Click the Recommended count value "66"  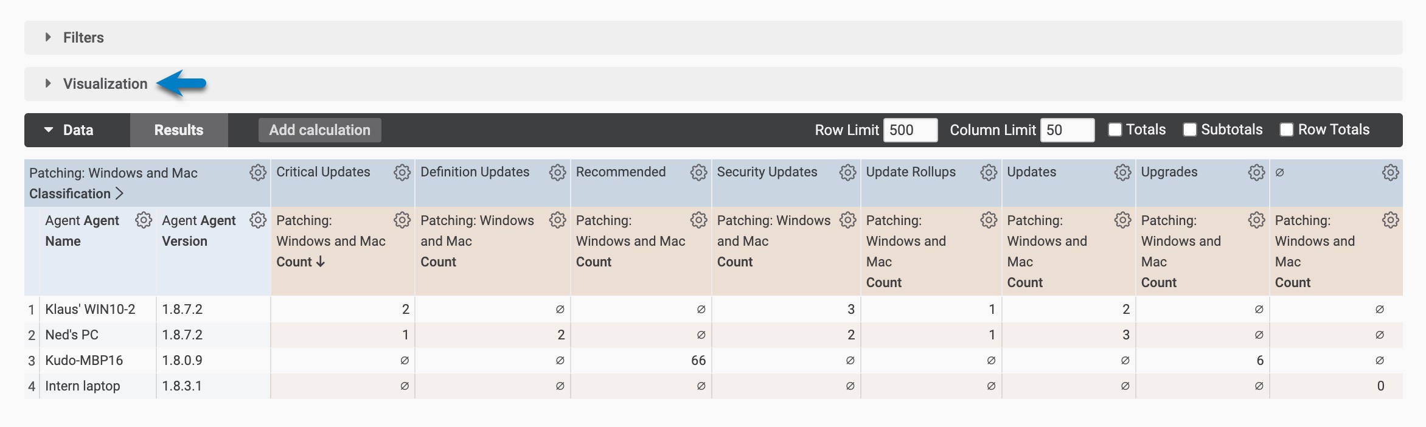698,360
